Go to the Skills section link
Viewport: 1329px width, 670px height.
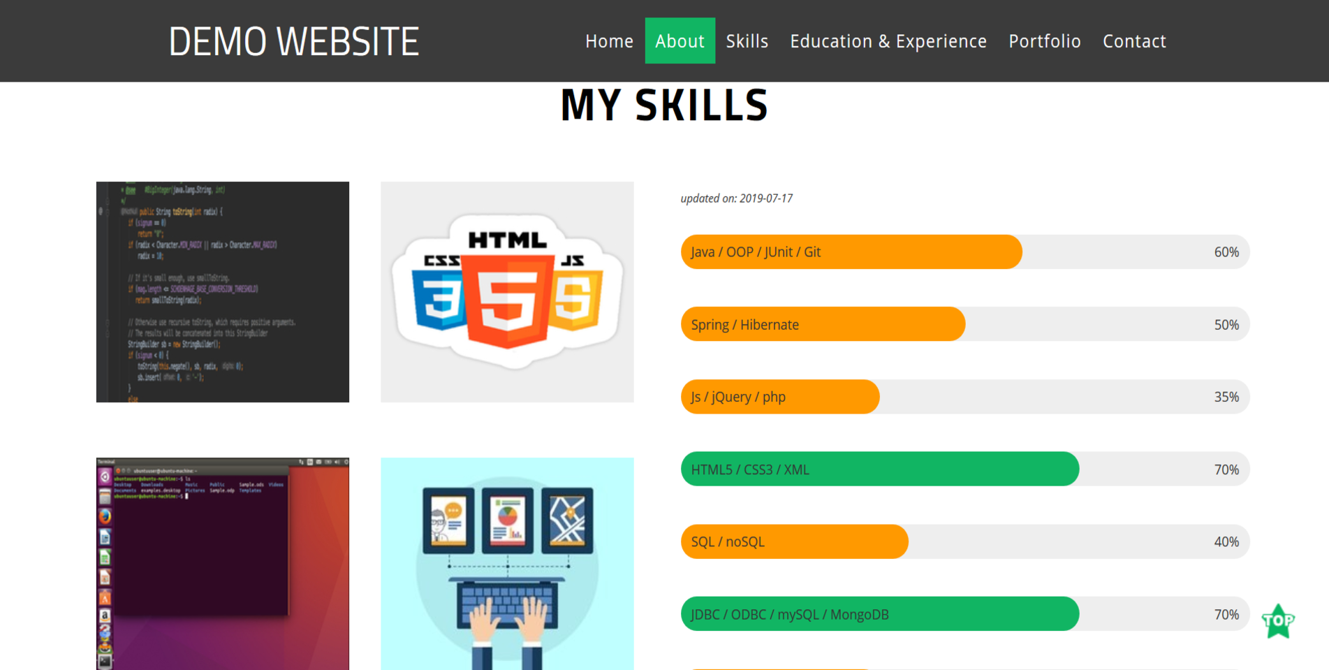click(x=747, y=41)
